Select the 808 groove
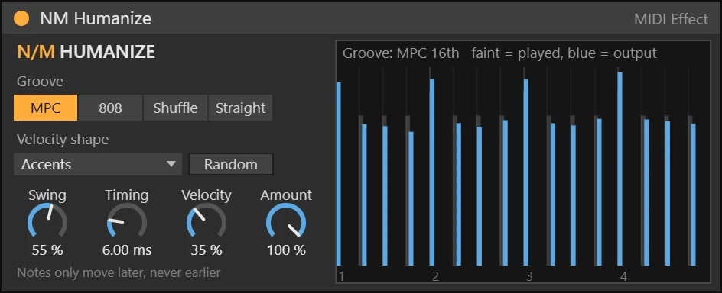This screenshot has width=722, height=293. click(110, 108)
